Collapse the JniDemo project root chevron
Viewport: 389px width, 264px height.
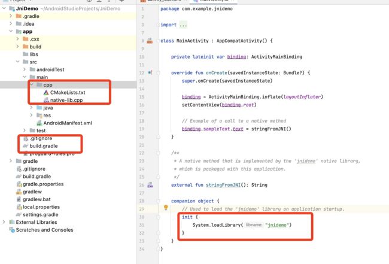[4, 8]
